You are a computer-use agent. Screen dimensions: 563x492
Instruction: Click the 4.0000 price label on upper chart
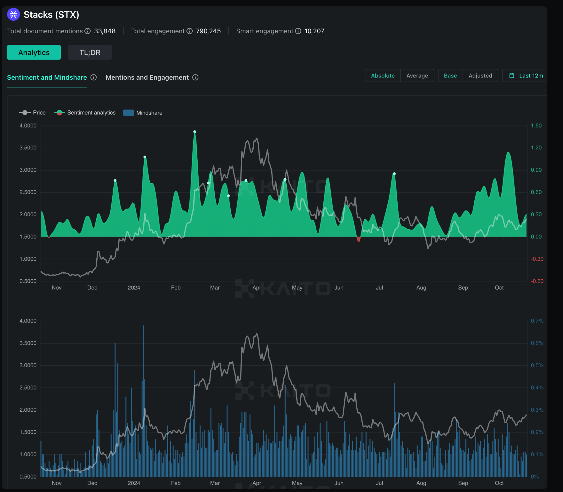28,126
